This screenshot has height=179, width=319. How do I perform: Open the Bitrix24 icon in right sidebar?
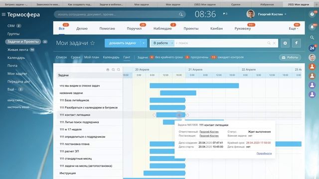click(x=312, y=48)
